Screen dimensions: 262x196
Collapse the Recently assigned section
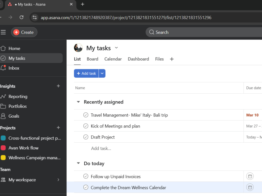click(78, 102)
